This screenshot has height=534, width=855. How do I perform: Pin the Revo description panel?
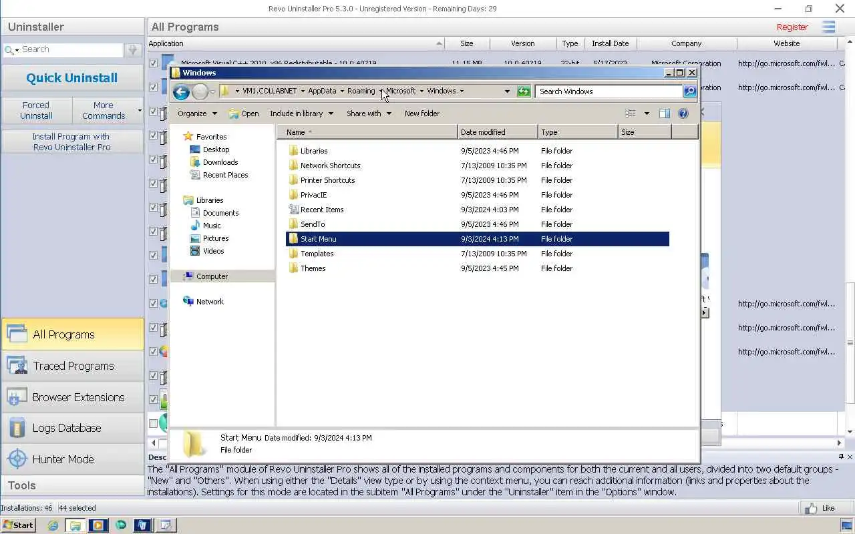point(841,457)
